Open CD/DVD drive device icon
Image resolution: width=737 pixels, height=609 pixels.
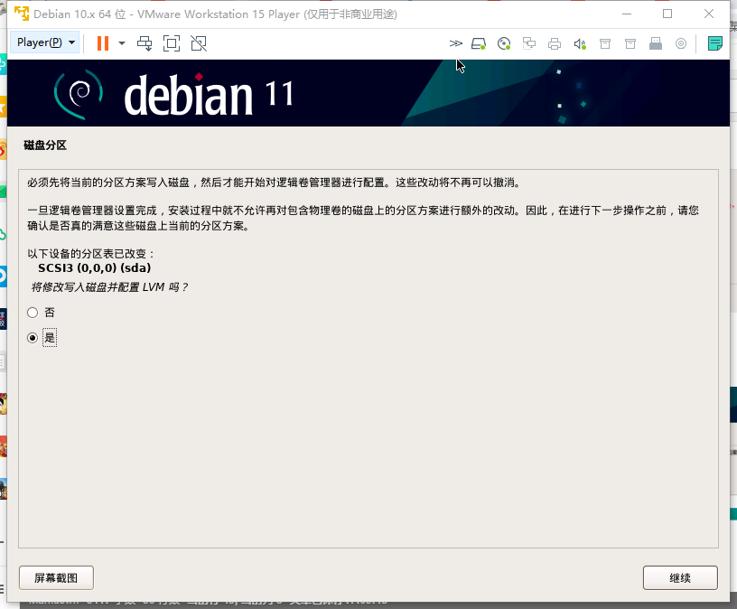click(504, 43)
